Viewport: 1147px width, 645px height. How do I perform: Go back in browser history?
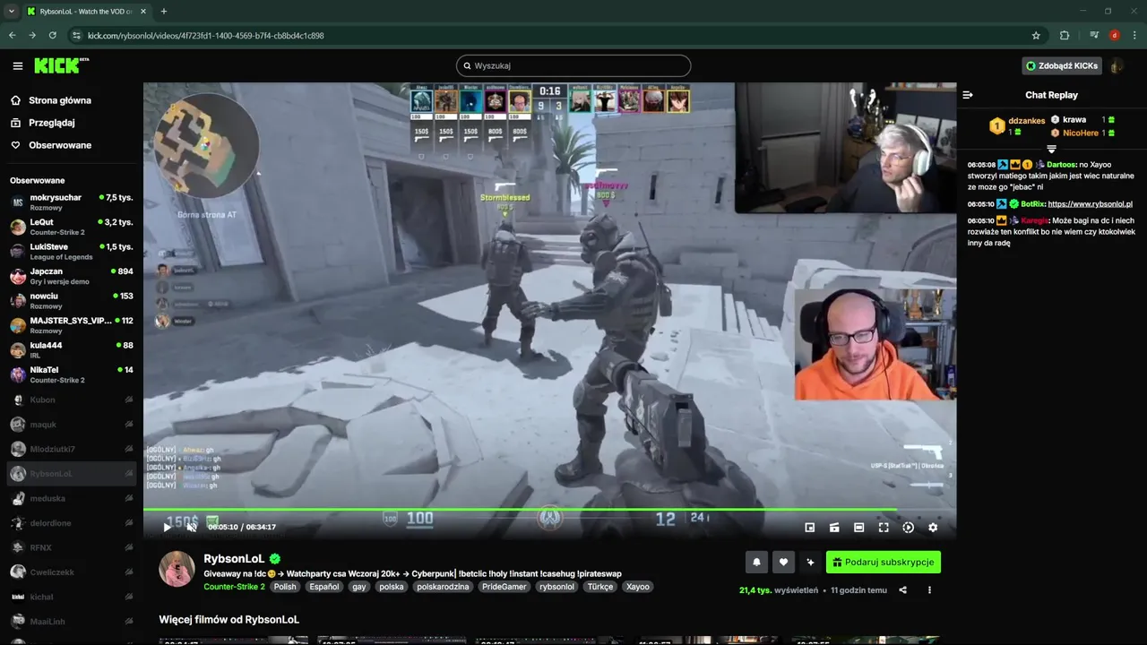[13, 35]
